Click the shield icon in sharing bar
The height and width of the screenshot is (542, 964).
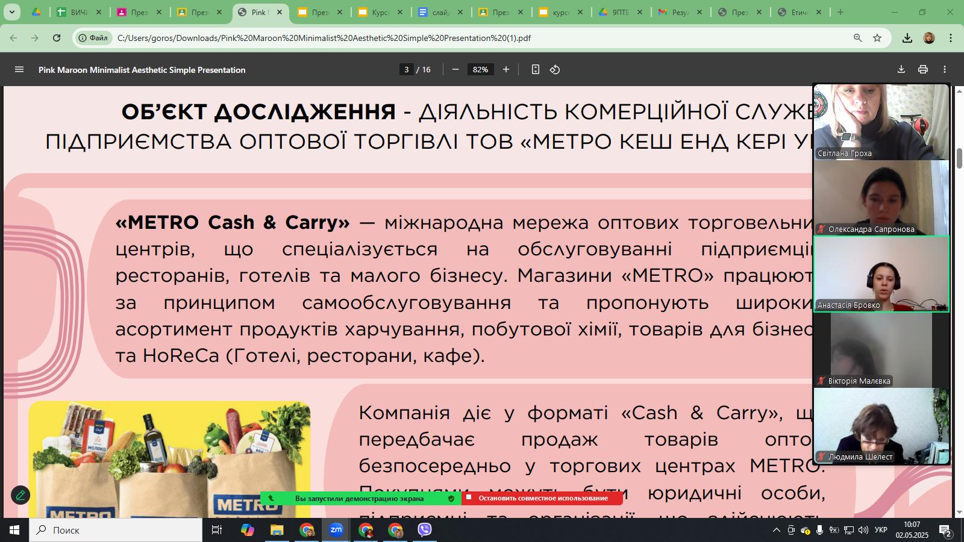point(451,499)
